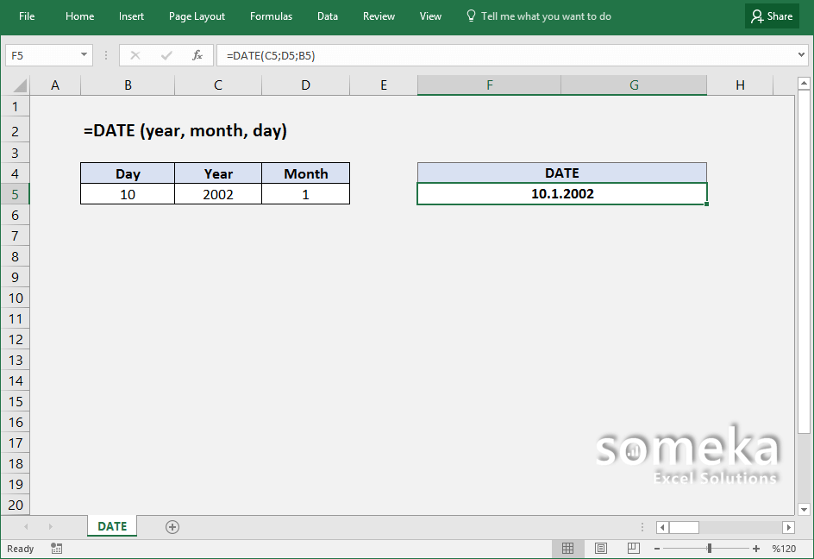Click the Select All corner triangle

pyautogui.click(x=20, y=85)
